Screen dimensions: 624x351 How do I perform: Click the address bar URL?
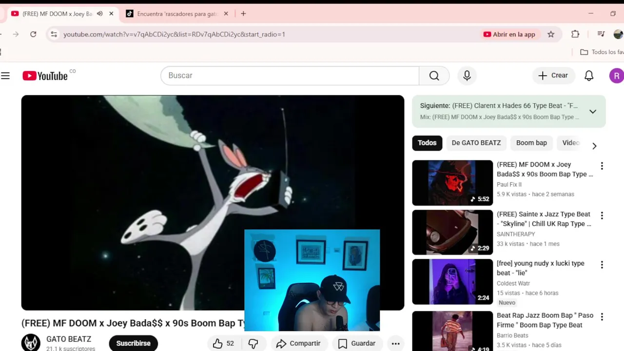(174, 34)
